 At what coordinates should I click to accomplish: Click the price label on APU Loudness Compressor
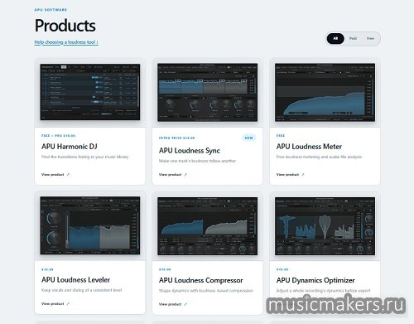pyautogui.click(x=165, y=269)
